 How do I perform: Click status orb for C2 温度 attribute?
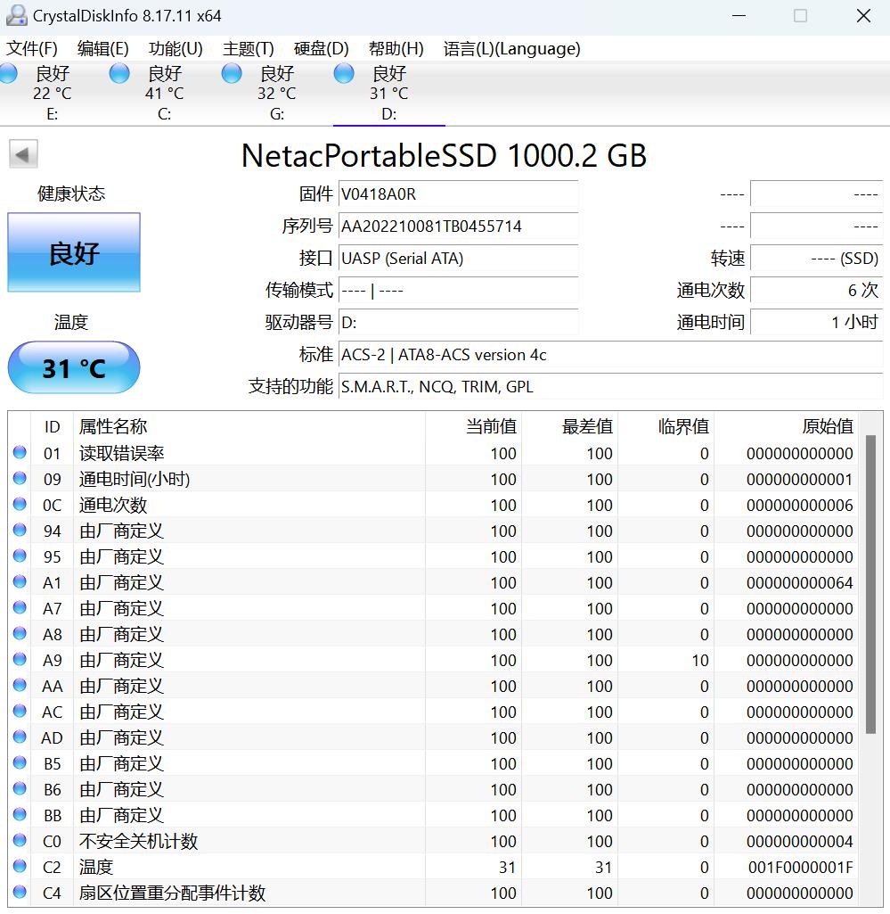[x=20, y=867]
